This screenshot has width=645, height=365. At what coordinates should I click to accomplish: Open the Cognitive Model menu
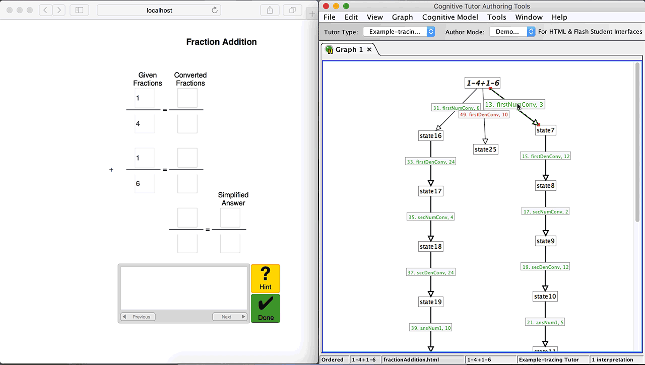(450, 17)
